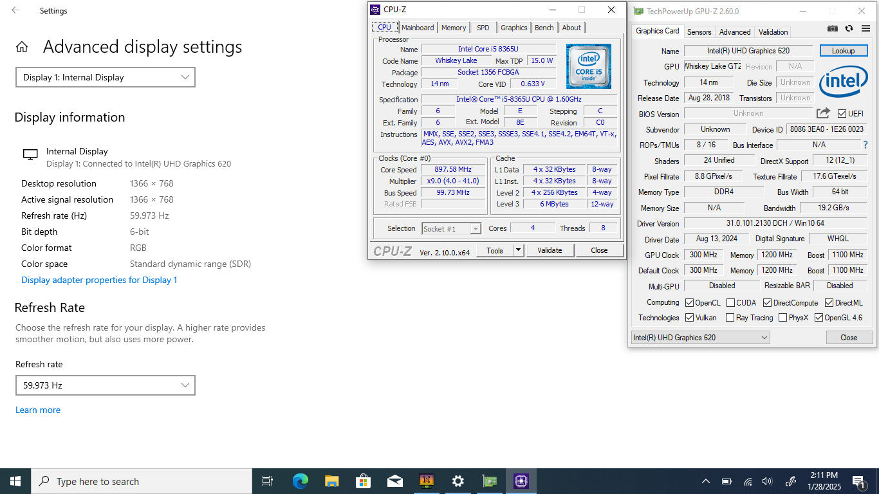This screenshot has height=494, width=879.
Task: Click the BIOS export share icon
Action: pyautogui.click(x=823, y=113)
